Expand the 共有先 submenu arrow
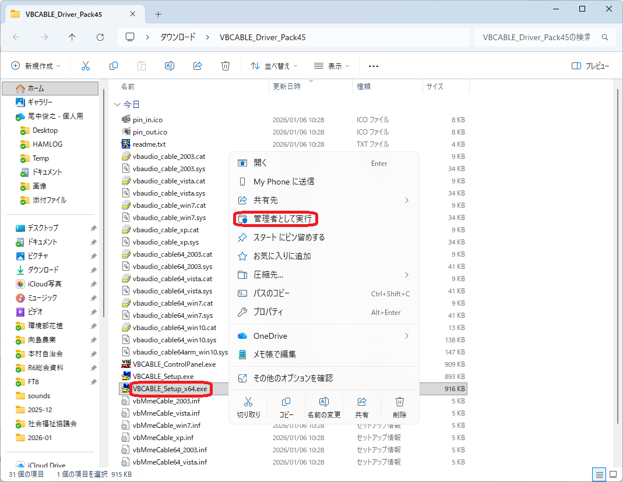623x482 pixels. coord(406,200)
